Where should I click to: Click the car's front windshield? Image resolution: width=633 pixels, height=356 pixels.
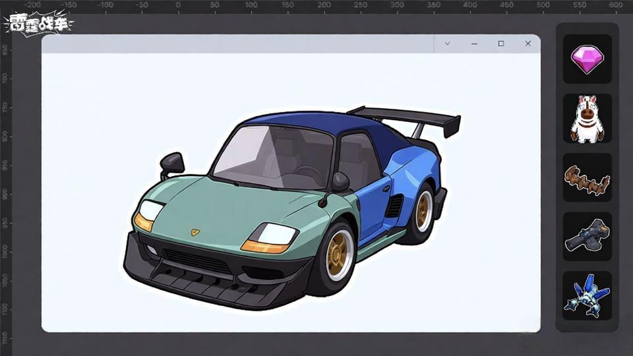(x=274, y=155)
